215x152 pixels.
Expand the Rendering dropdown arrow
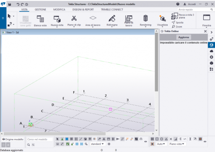tap(145, 27)
